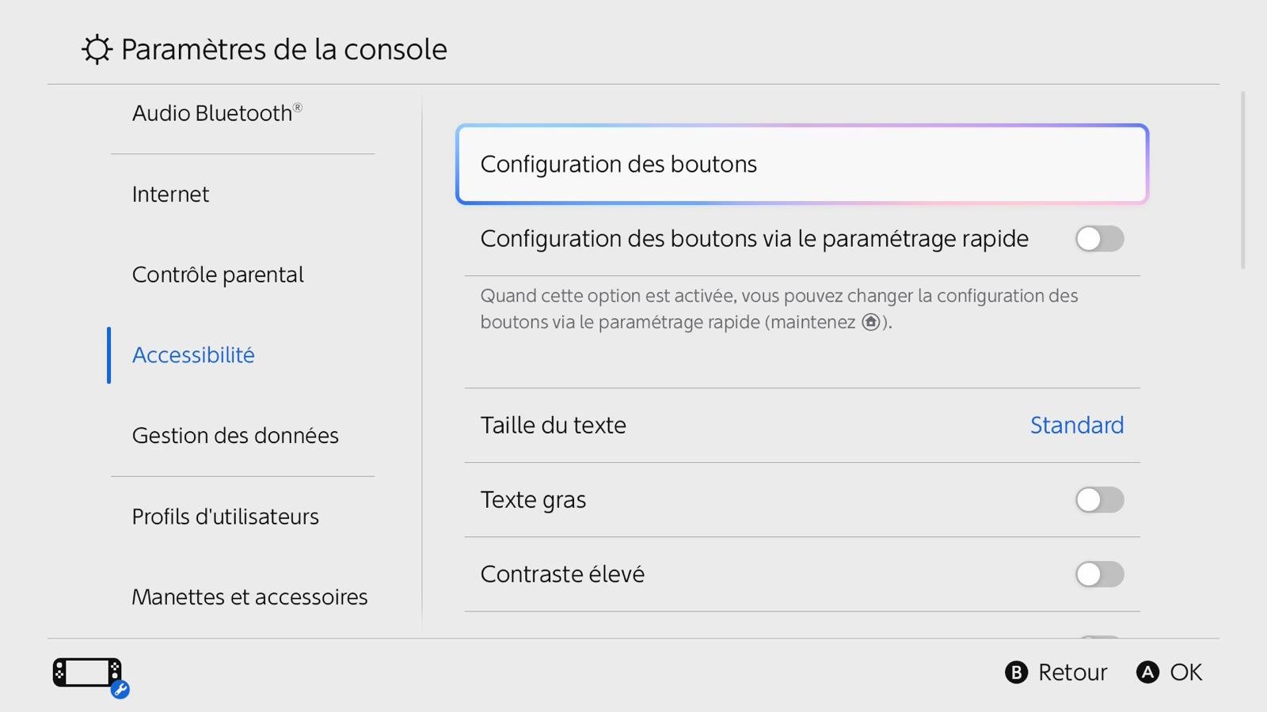Toggle Texte gras on

pyautogui.click(x=1099, y=499)
